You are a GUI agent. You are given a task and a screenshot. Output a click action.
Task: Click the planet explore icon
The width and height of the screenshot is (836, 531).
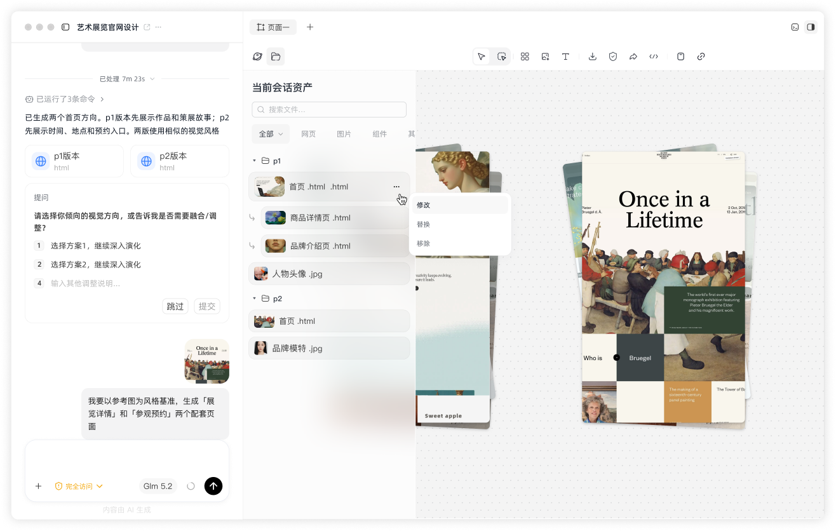(x=257, y=57)
